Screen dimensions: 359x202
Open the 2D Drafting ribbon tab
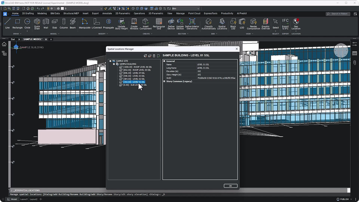tap(28, 14)
